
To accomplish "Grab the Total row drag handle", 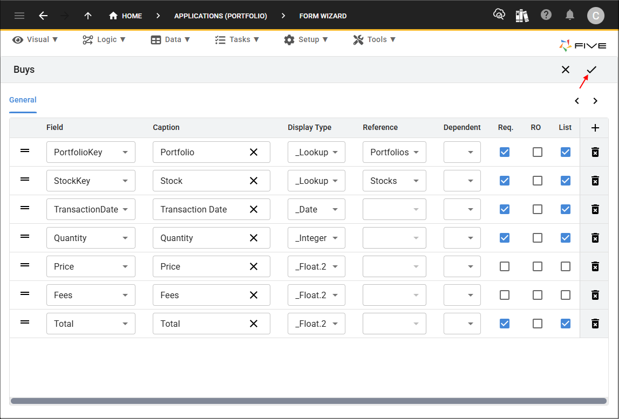I will coord(25,322).
